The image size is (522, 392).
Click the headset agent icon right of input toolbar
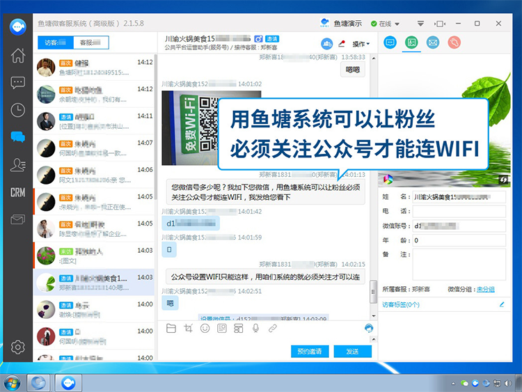[369, 328]
